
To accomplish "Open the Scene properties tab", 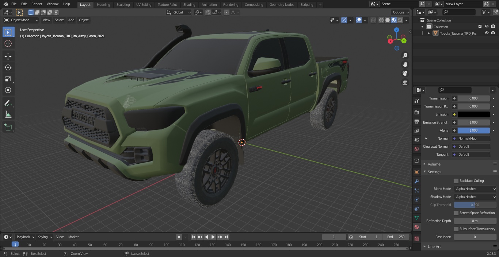I will pyautogui.click(x=416, y=140).
